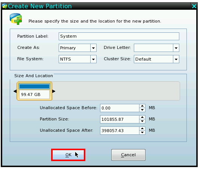Click the new partition disk icon
Image resolution: width=200 pixels, height=169 pixels.
(16, 19)
